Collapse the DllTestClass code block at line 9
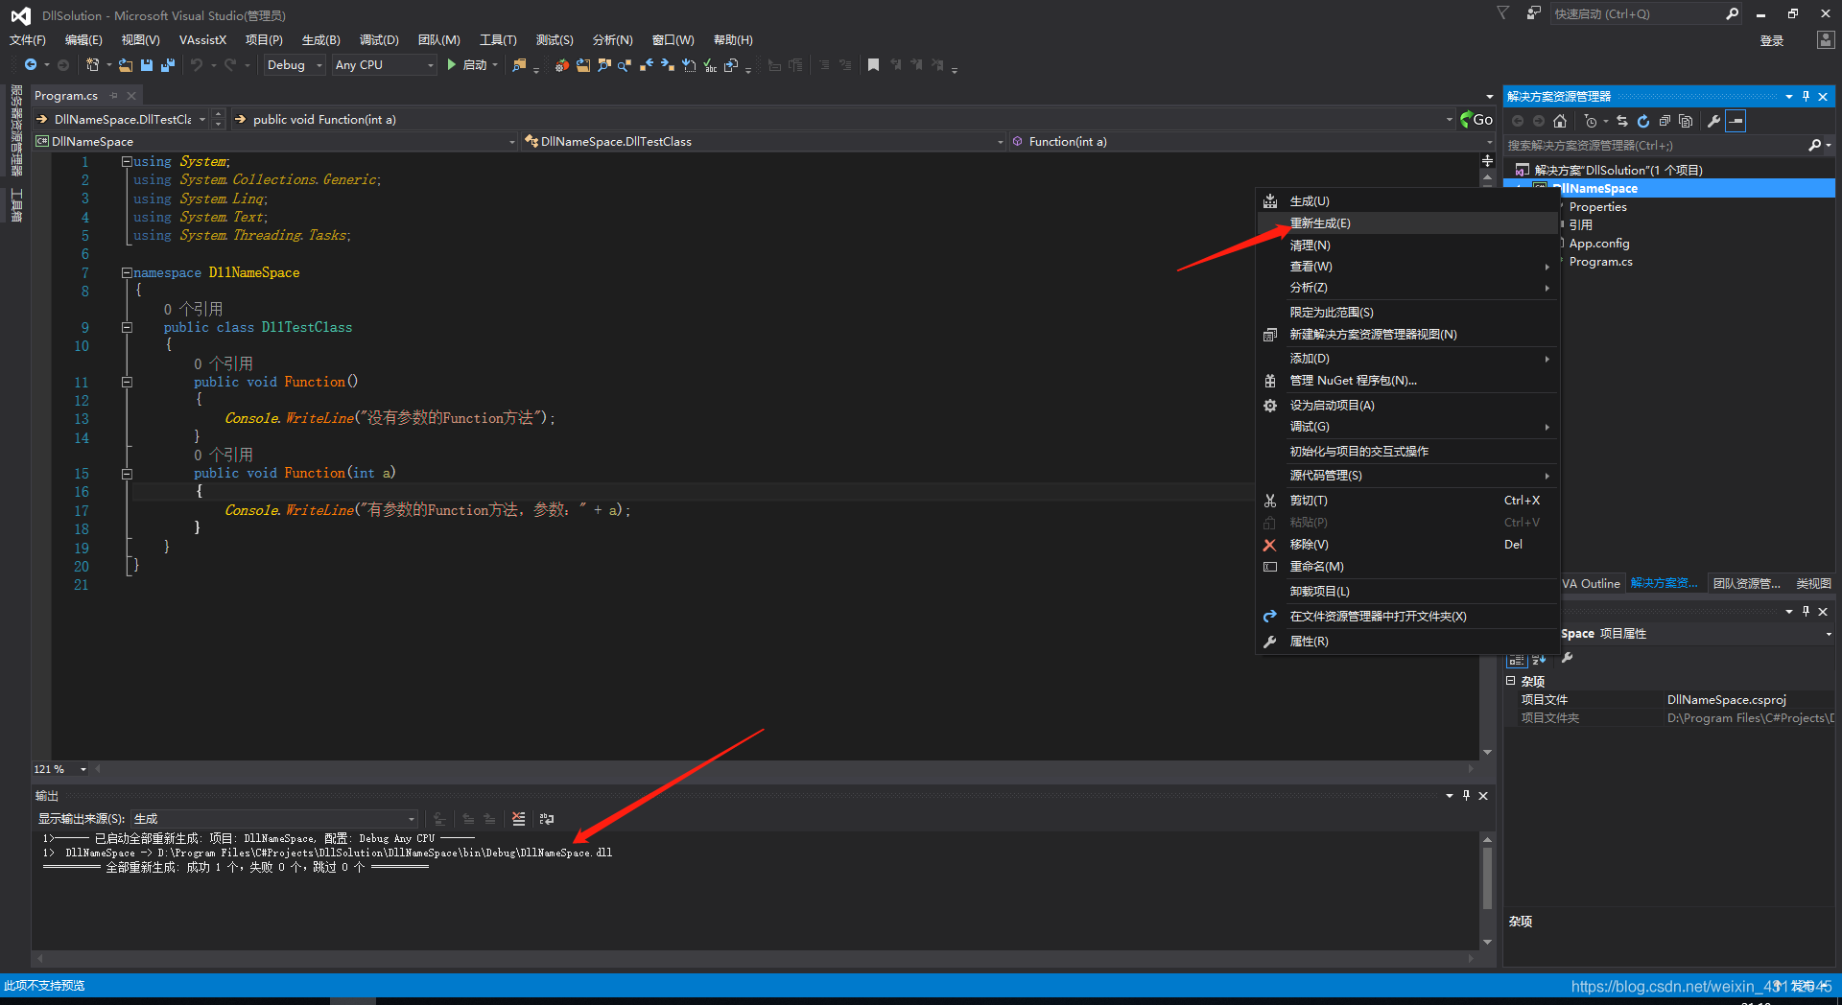This screenshot has width=1842, height=1005. tap(127, 328)
